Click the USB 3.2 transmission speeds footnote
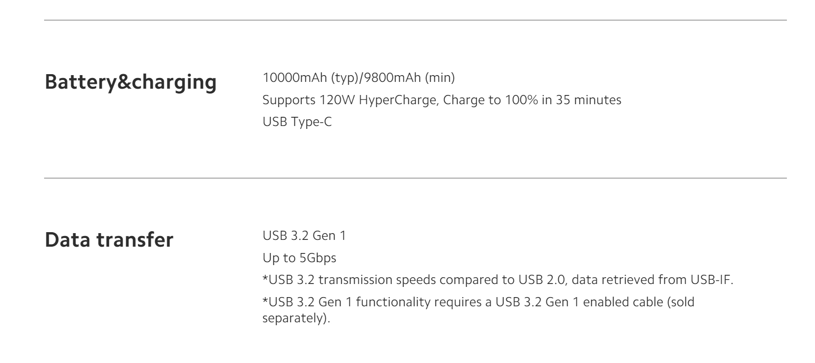 [x=498, y=280]
